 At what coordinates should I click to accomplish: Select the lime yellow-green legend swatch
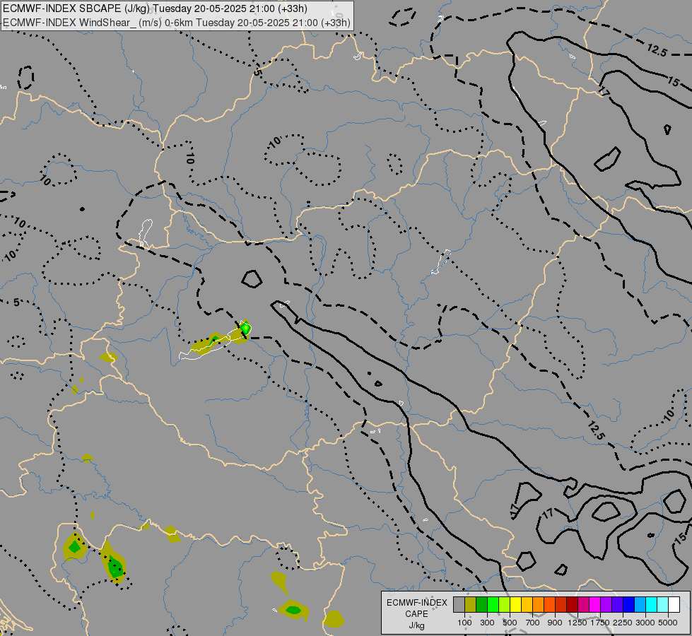(x=505, y=604)
